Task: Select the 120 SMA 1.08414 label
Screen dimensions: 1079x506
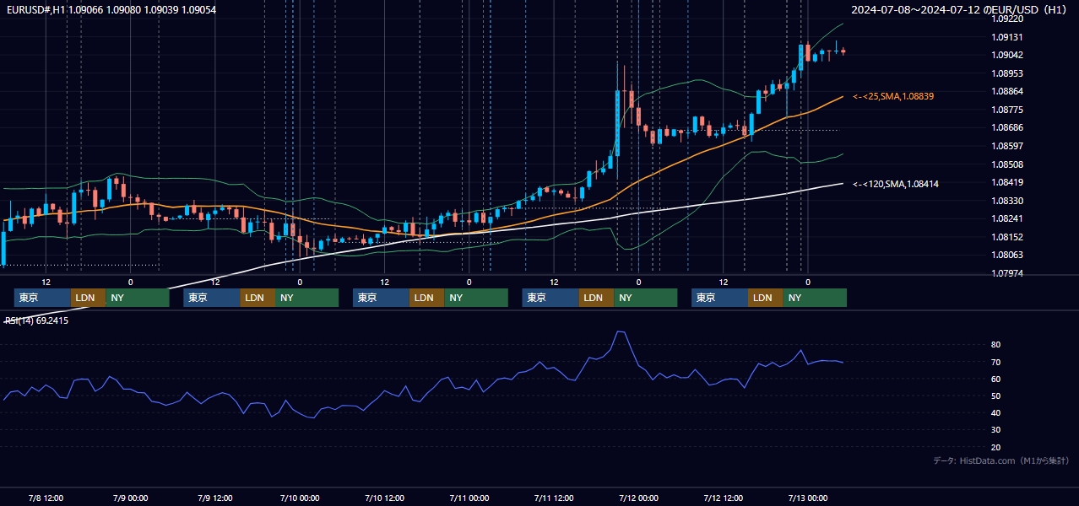Action: (896, 184)
